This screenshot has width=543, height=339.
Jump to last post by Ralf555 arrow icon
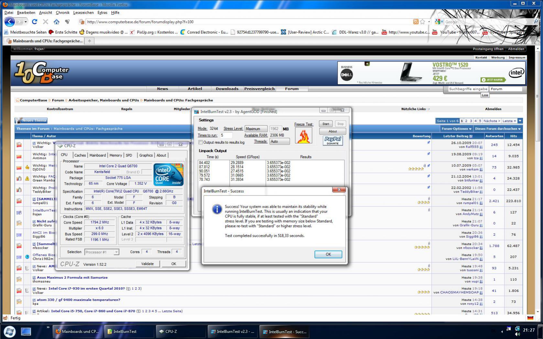pos(481,147)
